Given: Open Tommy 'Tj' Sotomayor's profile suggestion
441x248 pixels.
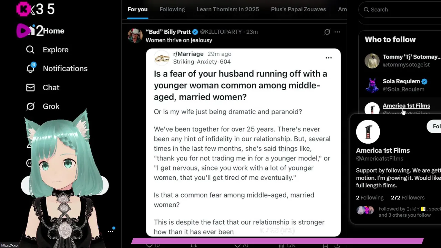Looking at the screenshot, I should (411, 57).
